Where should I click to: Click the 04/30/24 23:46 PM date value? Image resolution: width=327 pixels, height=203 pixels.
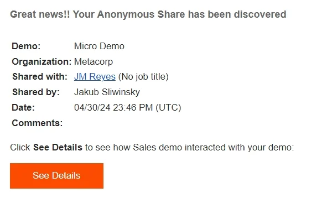click(x=113, y=107)
